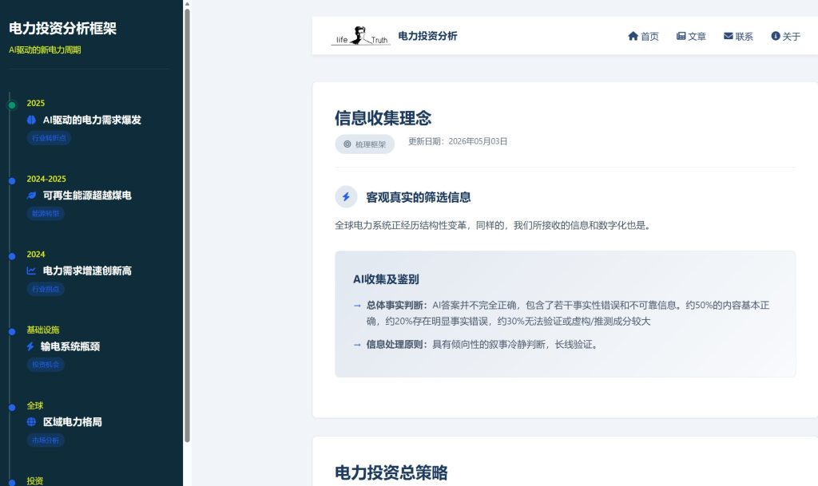
Task: Click the 能源转型 tag
Action: click(x=46, y=214)
